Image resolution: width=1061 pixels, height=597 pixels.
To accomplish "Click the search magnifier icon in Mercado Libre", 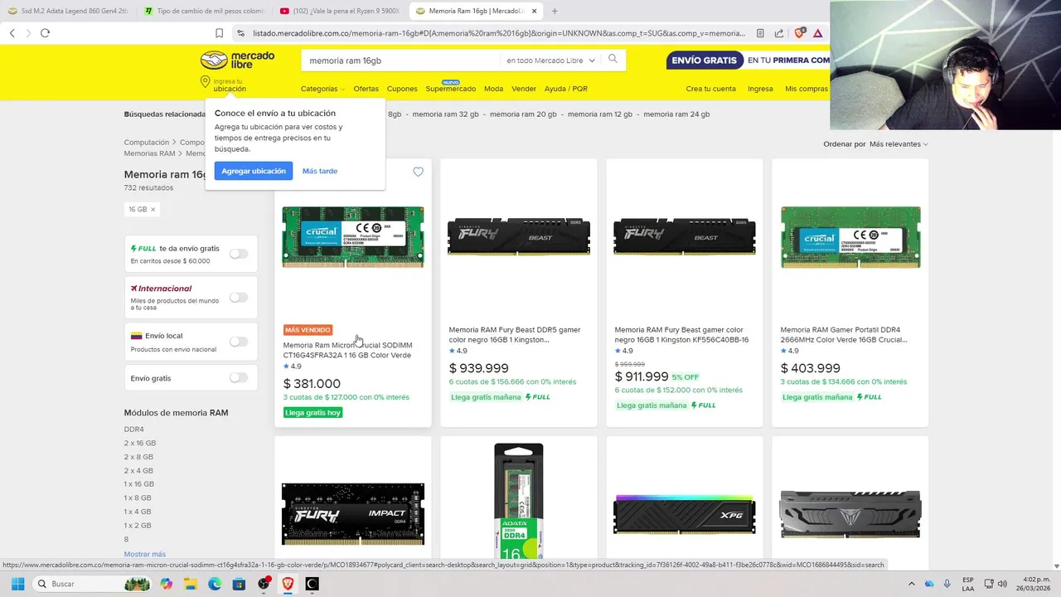I will click(x=613, y=59).
